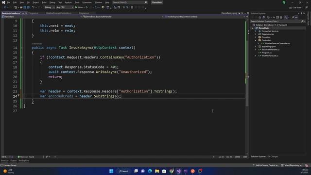Viewport: 311px width, 175px height.
Task: Collapse the Controllers folder in Solution Explorer
Action: [255, 40]
